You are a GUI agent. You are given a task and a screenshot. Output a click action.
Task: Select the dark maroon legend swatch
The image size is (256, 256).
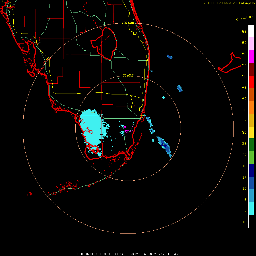click(251, 69)
